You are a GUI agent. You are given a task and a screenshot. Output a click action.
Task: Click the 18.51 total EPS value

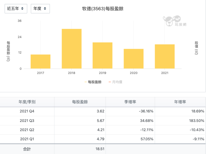tap(100, 149)
